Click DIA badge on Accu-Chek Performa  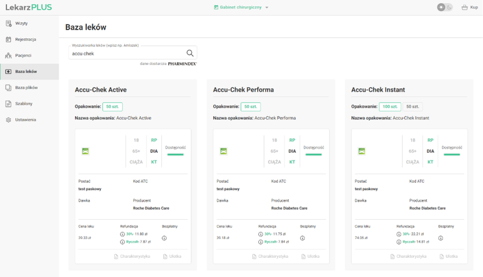(292, 151)
